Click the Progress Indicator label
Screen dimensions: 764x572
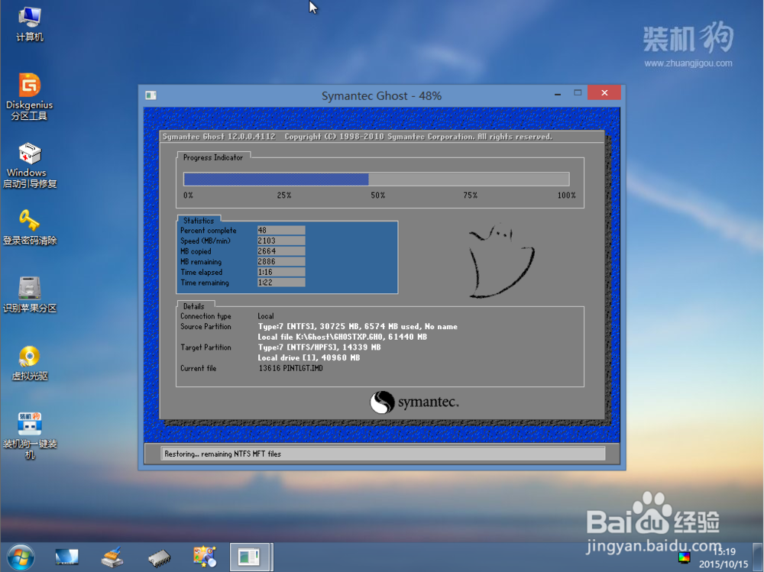click(213, 158)
